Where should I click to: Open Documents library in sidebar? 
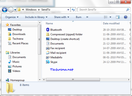tap(19, 57)
